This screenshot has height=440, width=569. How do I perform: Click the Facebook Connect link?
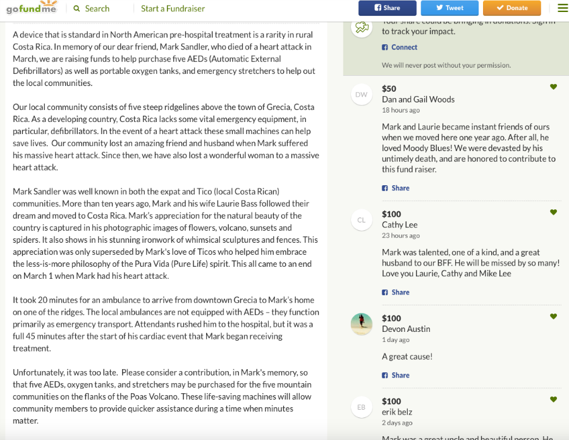click(x=400, y=47)
